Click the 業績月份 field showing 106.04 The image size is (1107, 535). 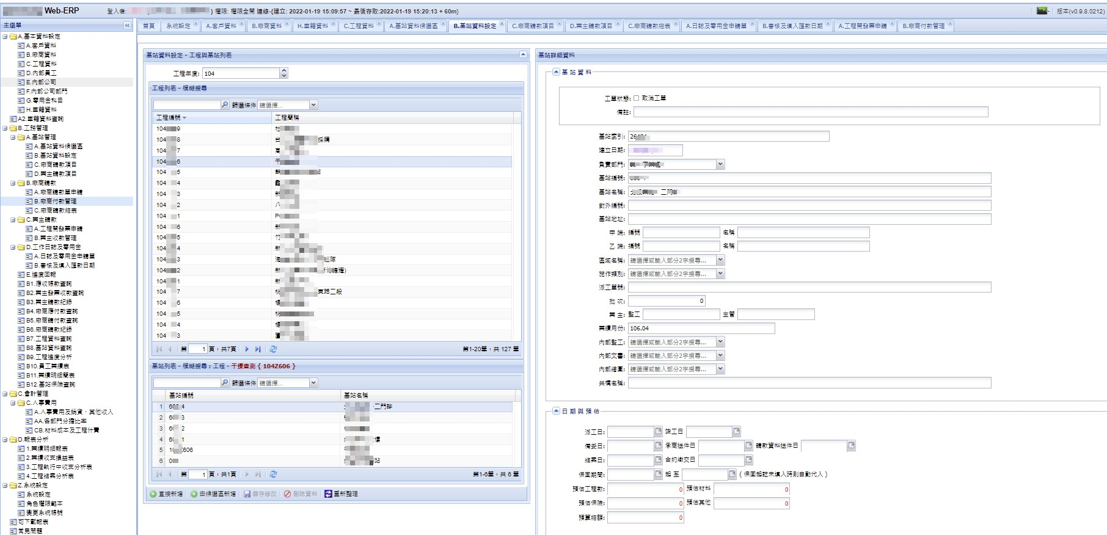pyautogui.click(x=701, y=328)
